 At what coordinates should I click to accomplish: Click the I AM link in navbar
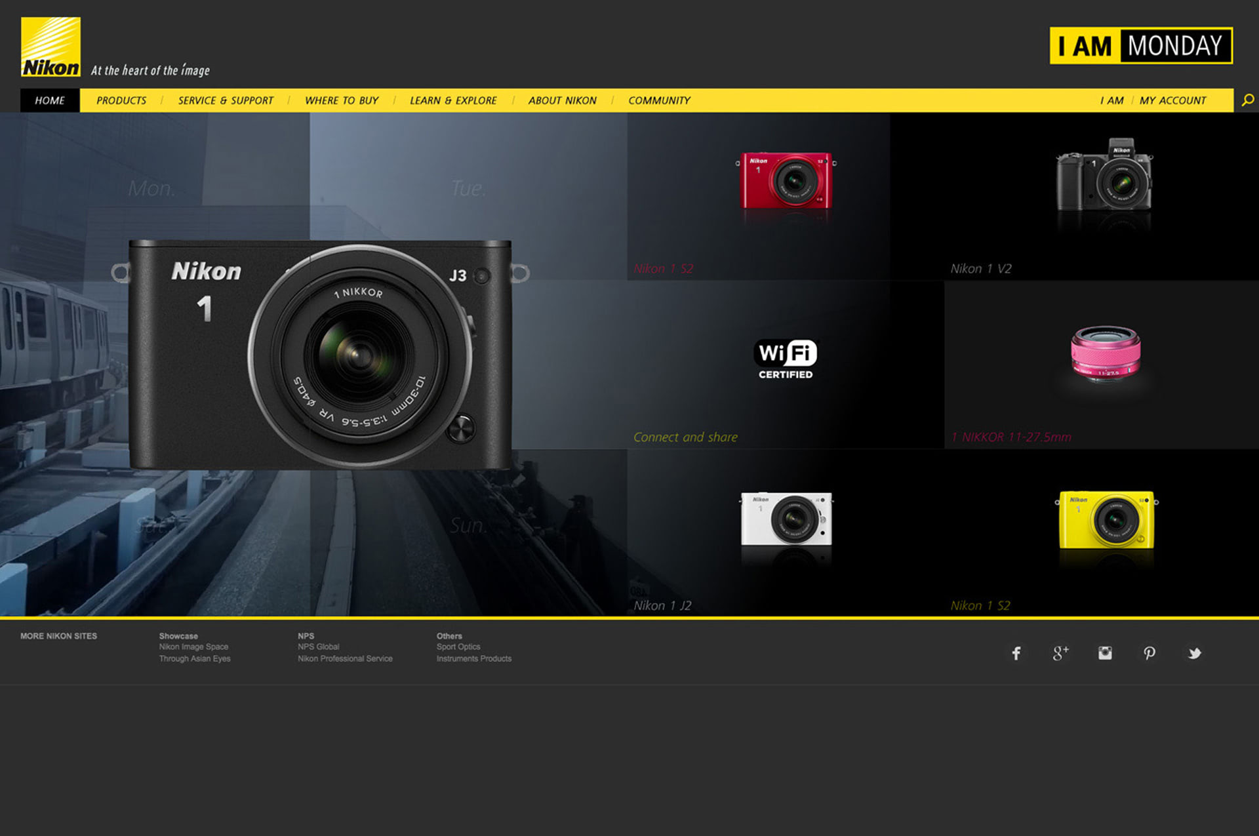click(x=1111, y=100)
